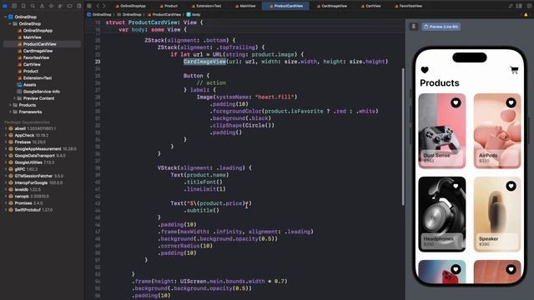The image size is (534, 300).
Task: Open CartView file in navigator
Action: [x=32, y=64]
